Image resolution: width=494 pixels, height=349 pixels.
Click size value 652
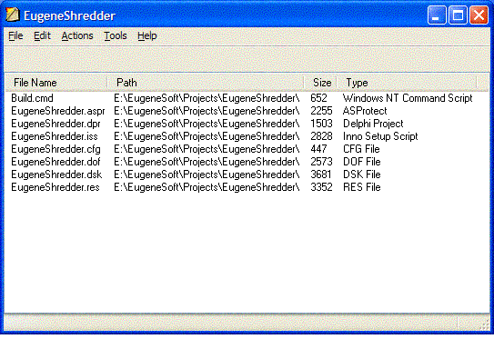pos(318,98)
